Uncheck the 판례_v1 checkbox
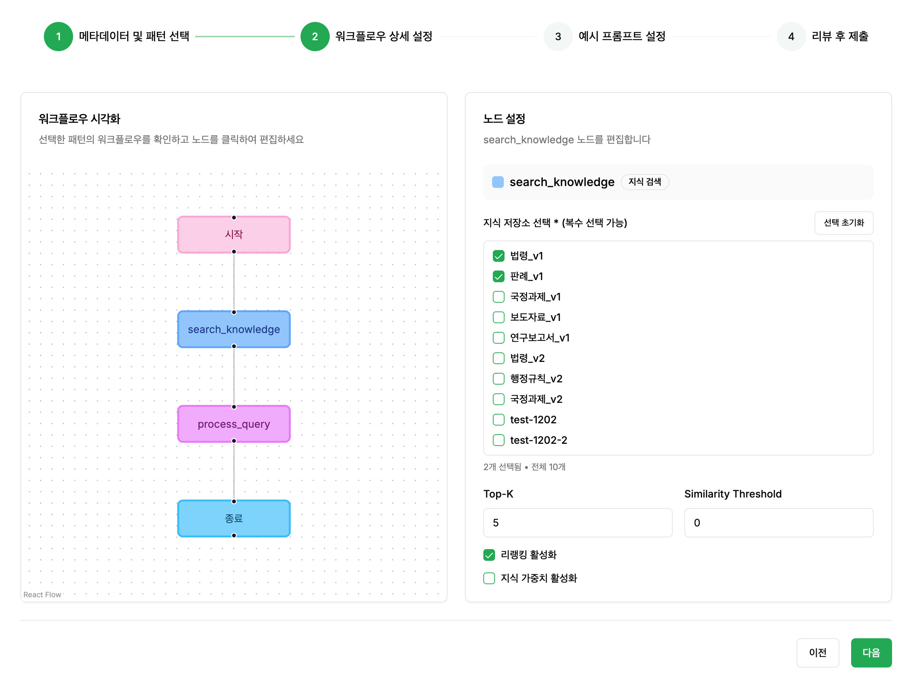914x688 pixels. [498, 276]
